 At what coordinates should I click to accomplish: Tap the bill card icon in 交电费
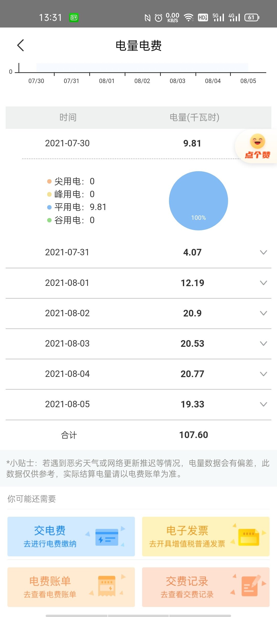(107, 537)
